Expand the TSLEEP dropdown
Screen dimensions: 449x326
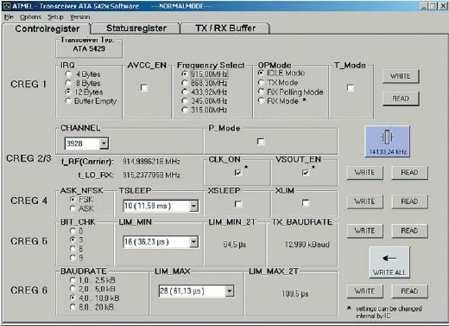(193, 206)
